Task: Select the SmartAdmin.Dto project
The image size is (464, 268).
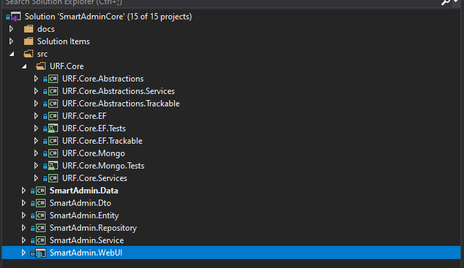Action: pyautogui.click(x=80, y=203)
